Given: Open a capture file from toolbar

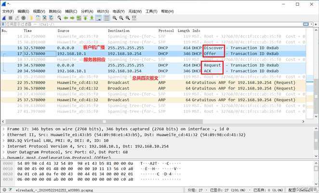Looking at the screenshot, I should click(x=31, y=18).
